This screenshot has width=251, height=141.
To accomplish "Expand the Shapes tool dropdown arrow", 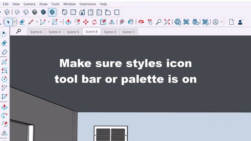I will pyautogui.click(x=61, y=22).
